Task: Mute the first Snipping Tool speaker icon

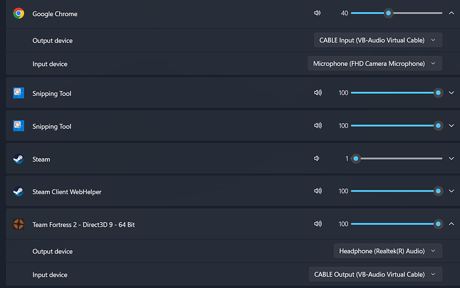Action: tap(318, 92)
